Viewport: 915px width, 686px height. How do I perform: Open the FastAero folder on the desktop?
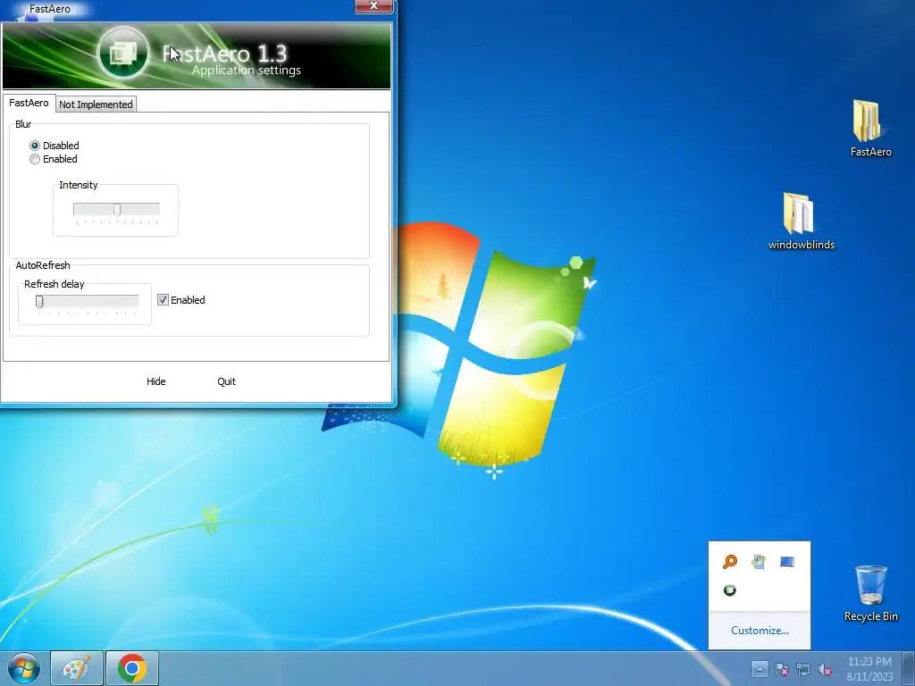[870, 129]
